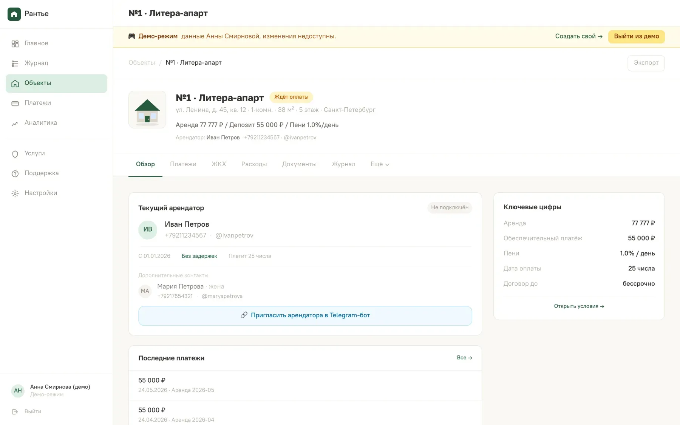The image size is (680, 425).
Task: Open the Главное menu item
Action: click(x=56, y=43)
